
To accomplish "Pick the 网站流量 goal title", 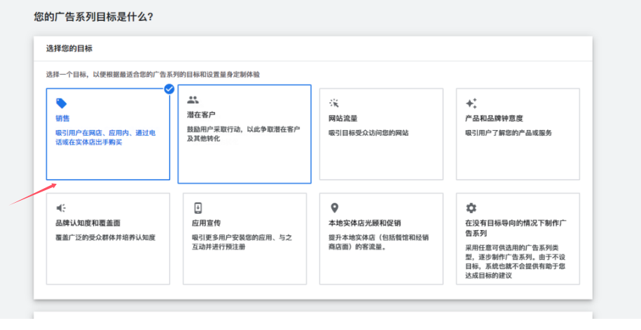I will [342, 119].
